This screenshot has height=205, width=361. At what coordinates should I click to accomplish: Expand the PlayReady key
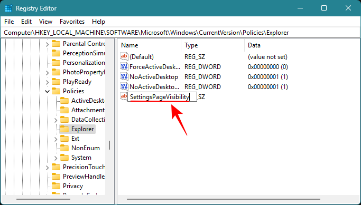click(48, 82)
